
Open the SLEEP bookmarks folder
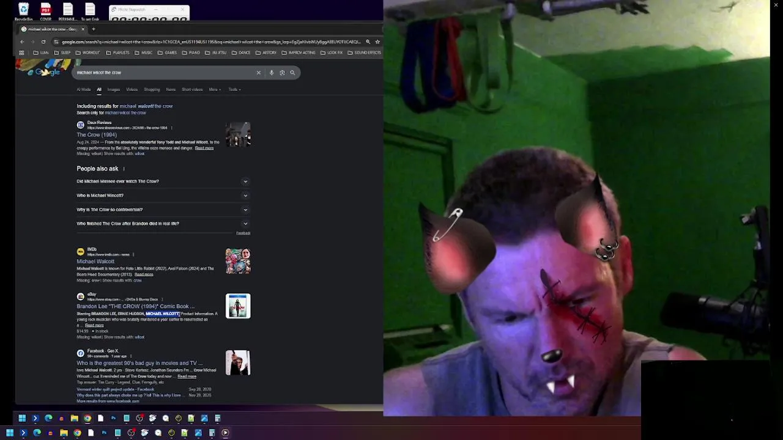tap(62, 53)
